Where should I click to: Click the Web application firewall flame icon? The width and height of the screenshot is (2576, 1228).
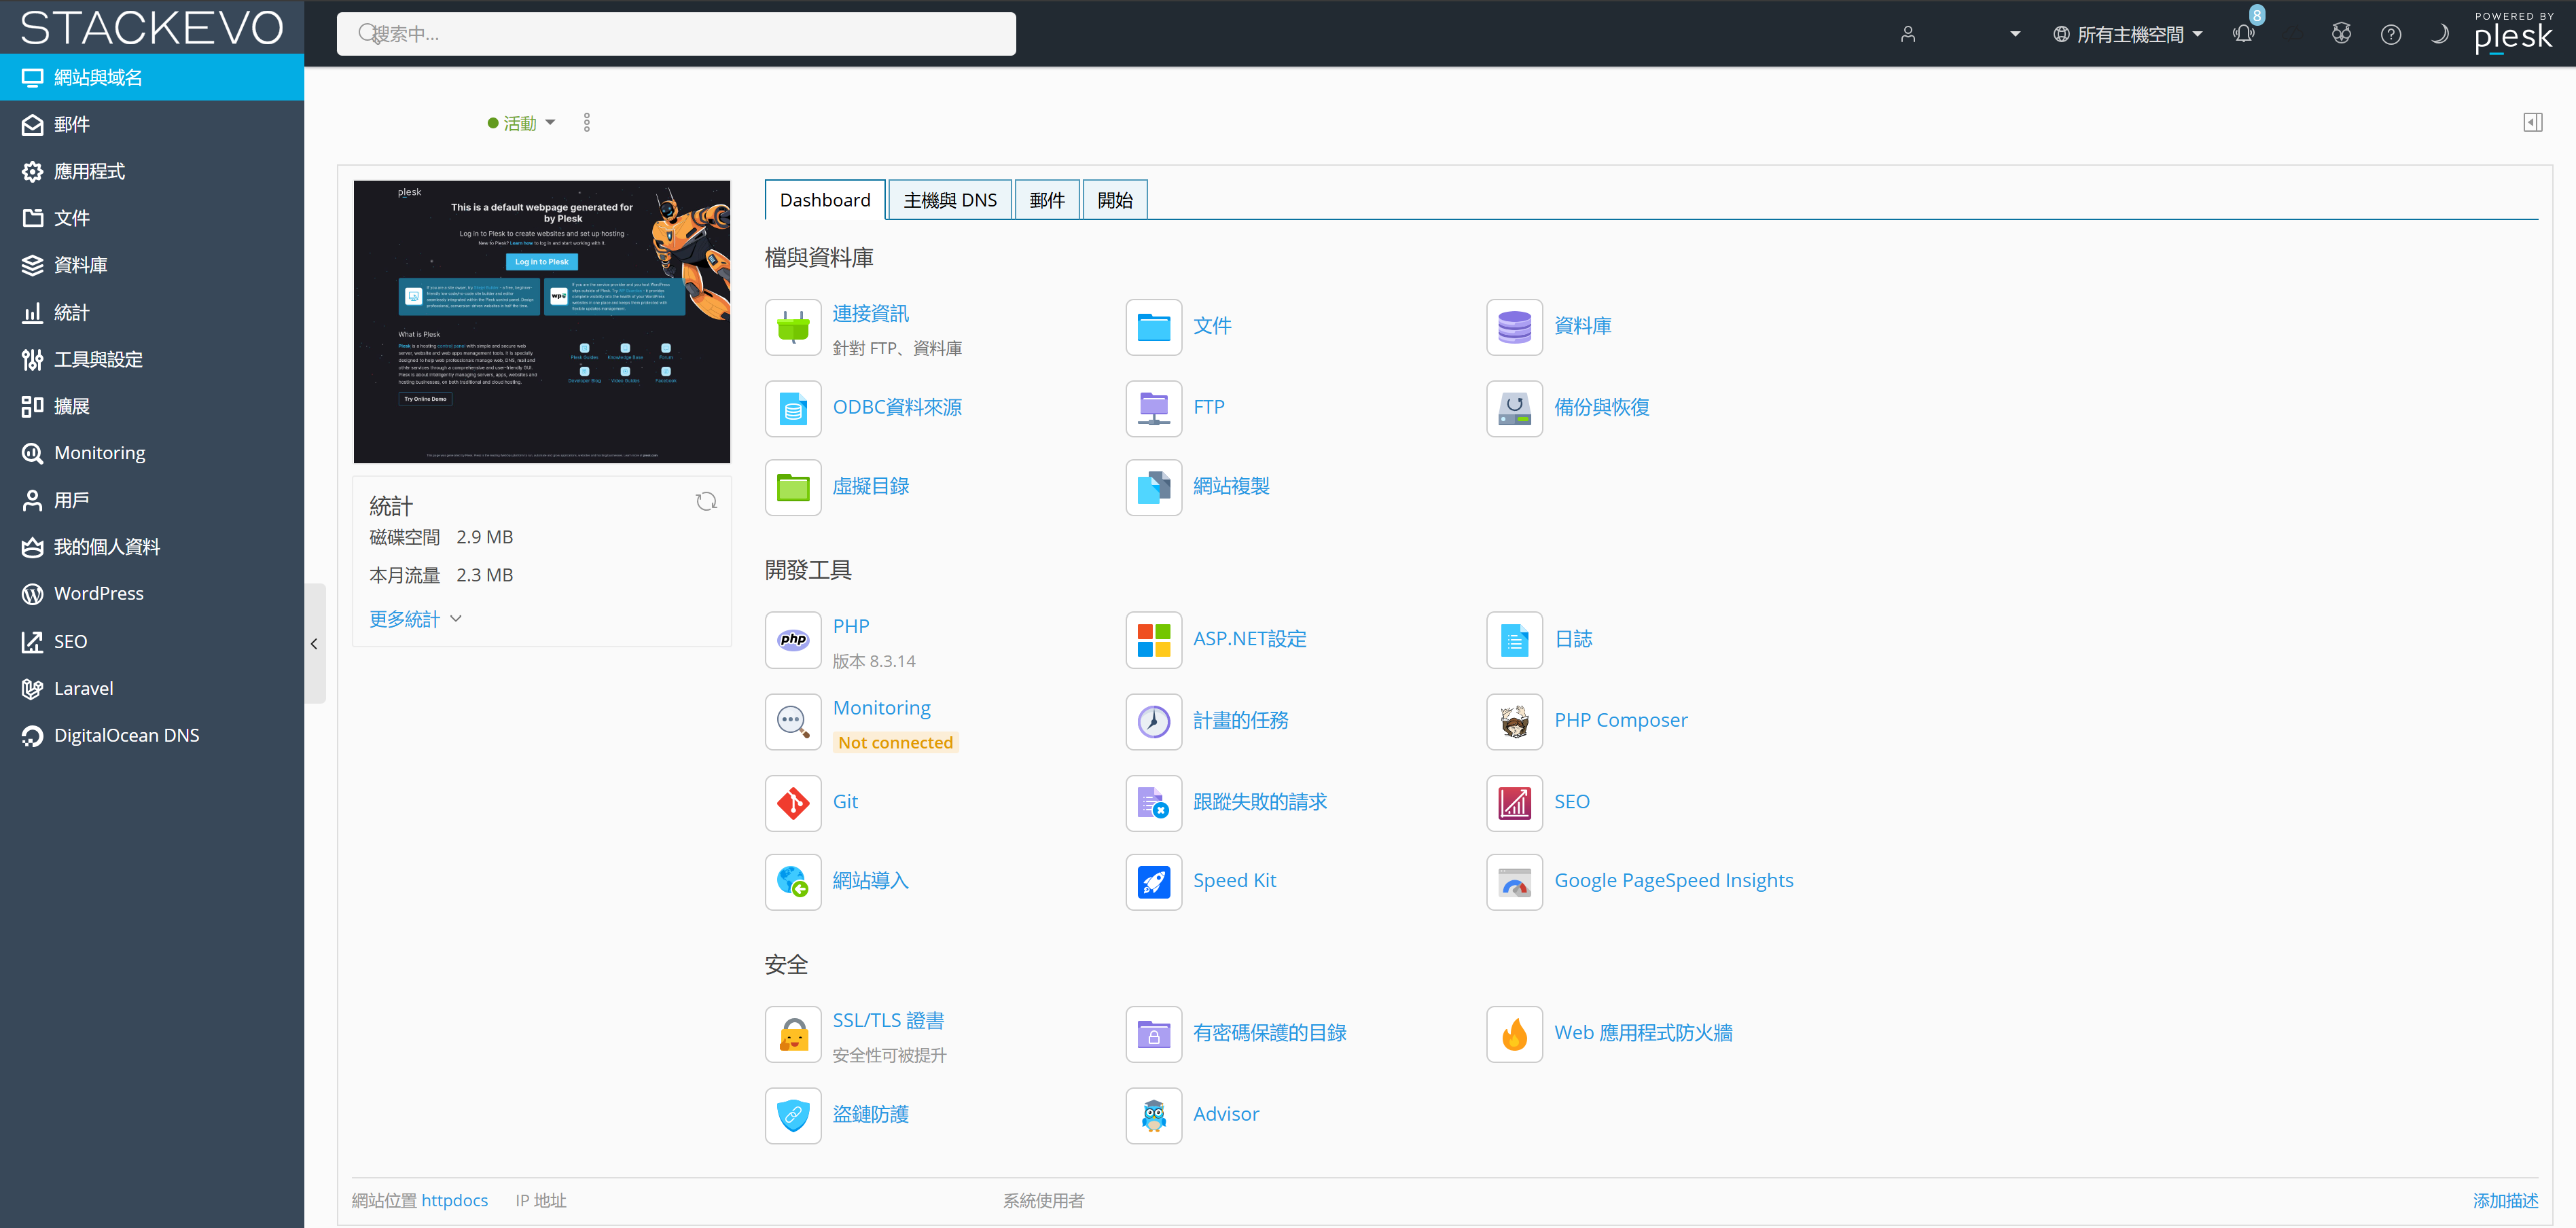pos(1514,1033)
